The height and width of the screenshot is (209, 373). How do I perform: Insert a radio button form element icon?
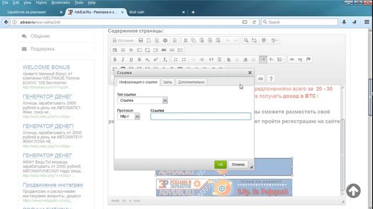131,50
